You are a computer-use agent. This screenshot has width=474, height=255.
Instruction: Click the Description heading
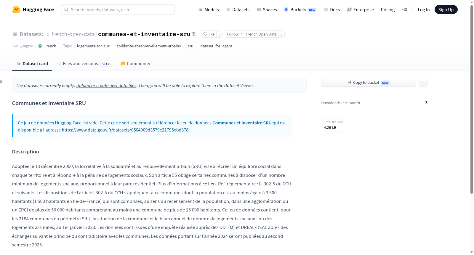(x=25, y=152)
